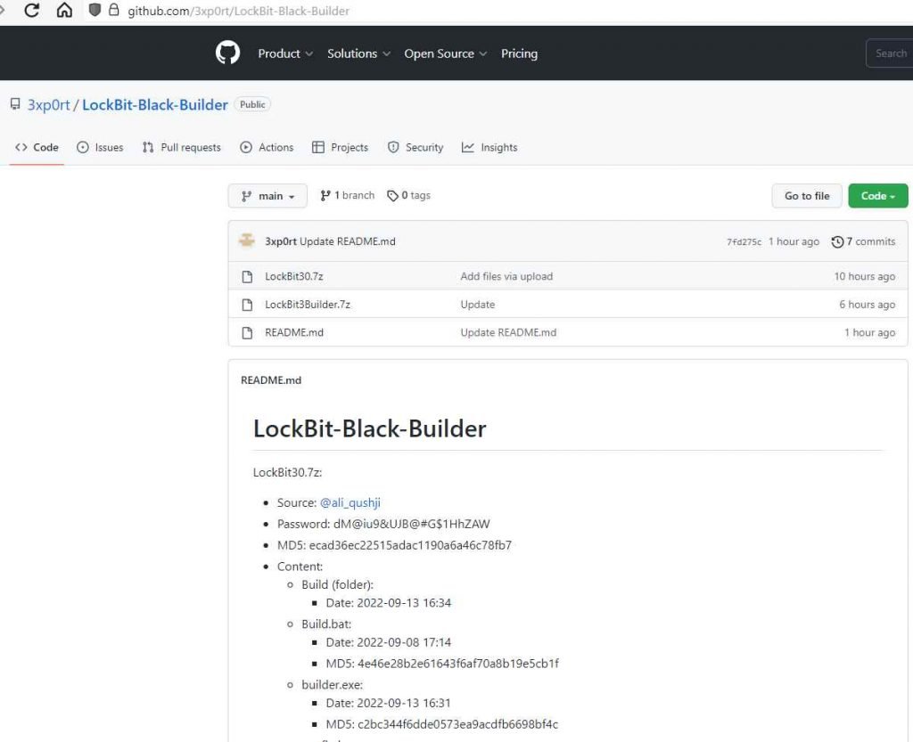Viewport: 913px width, 742px height.
Task: Click the file icon beside LockBit30.7z
Action: pos(248,277)
